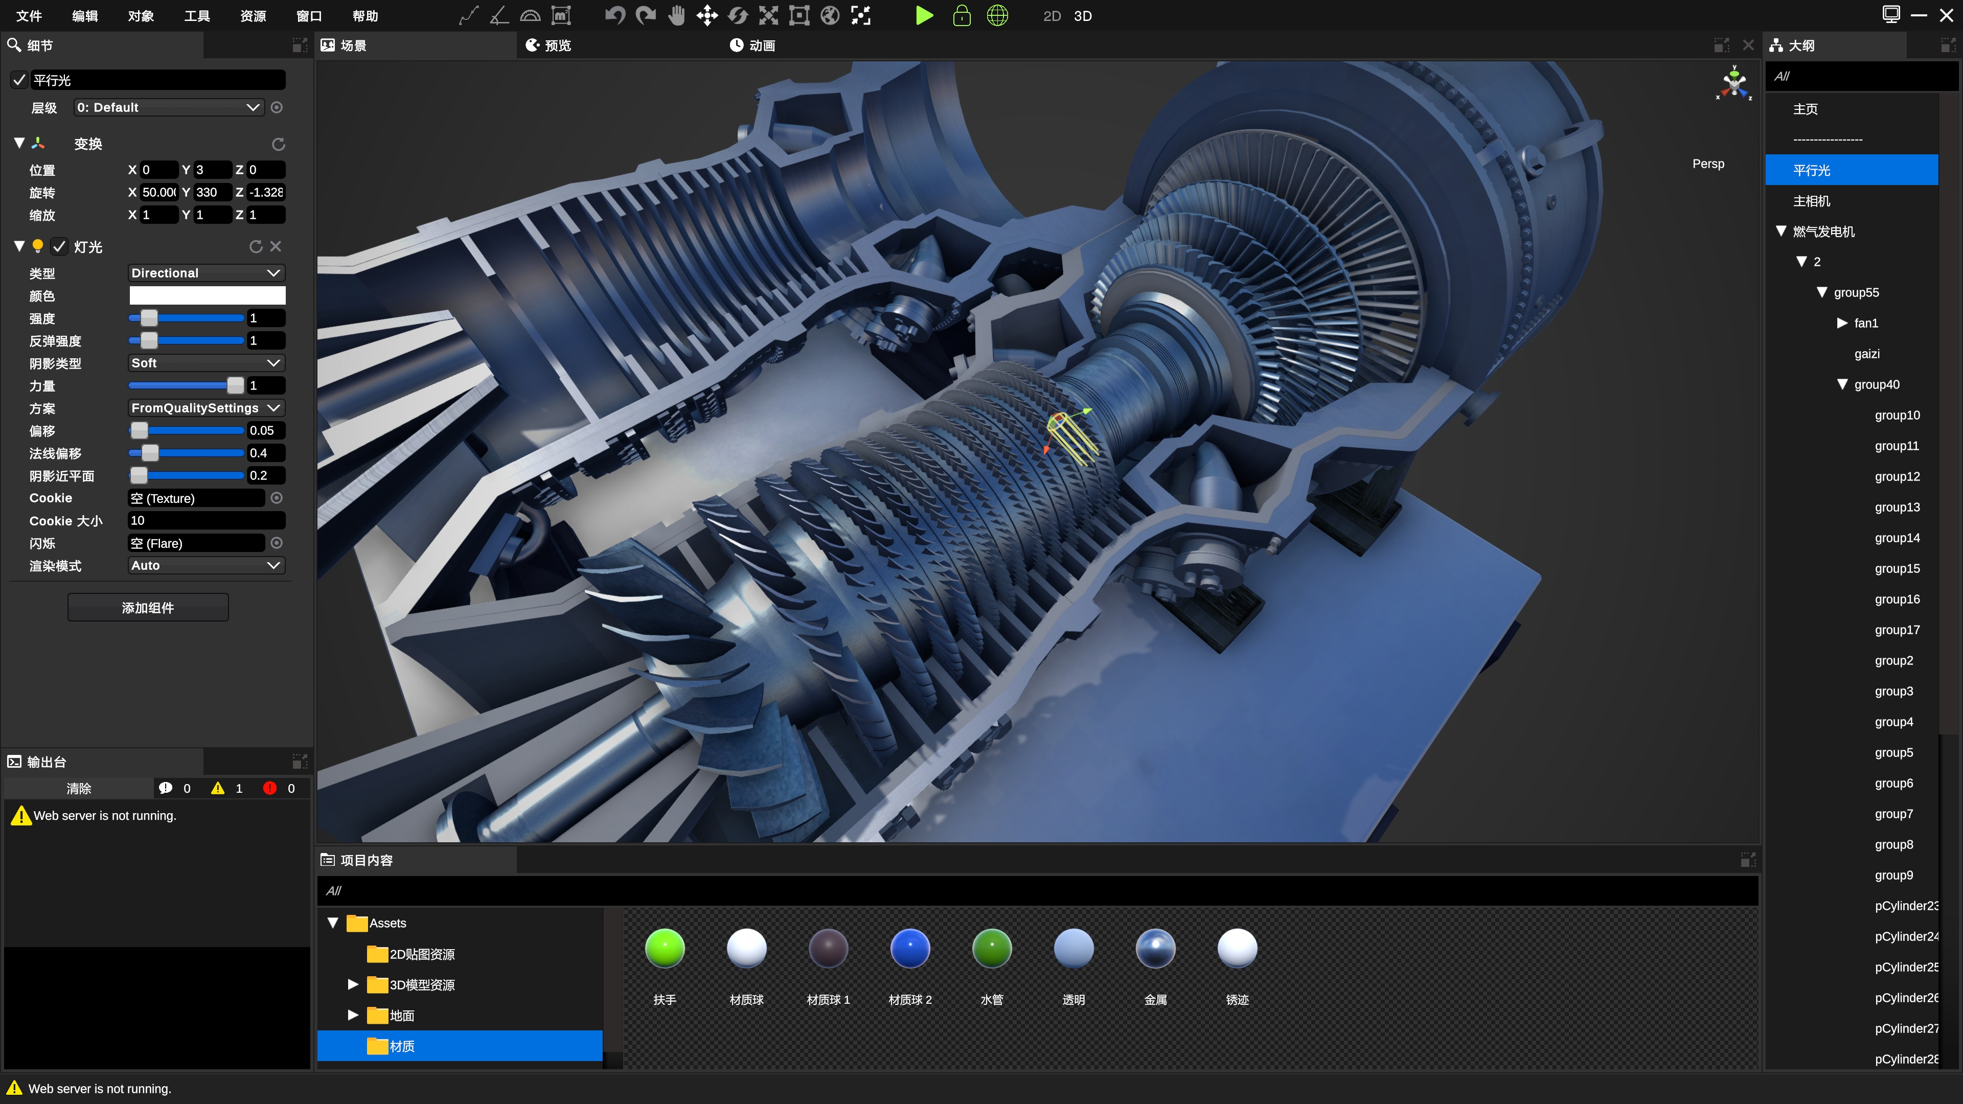The width and height of the screenshot is (1963, 1104).
Task: Open the 资源 menu
Action: tap(253, 16)
